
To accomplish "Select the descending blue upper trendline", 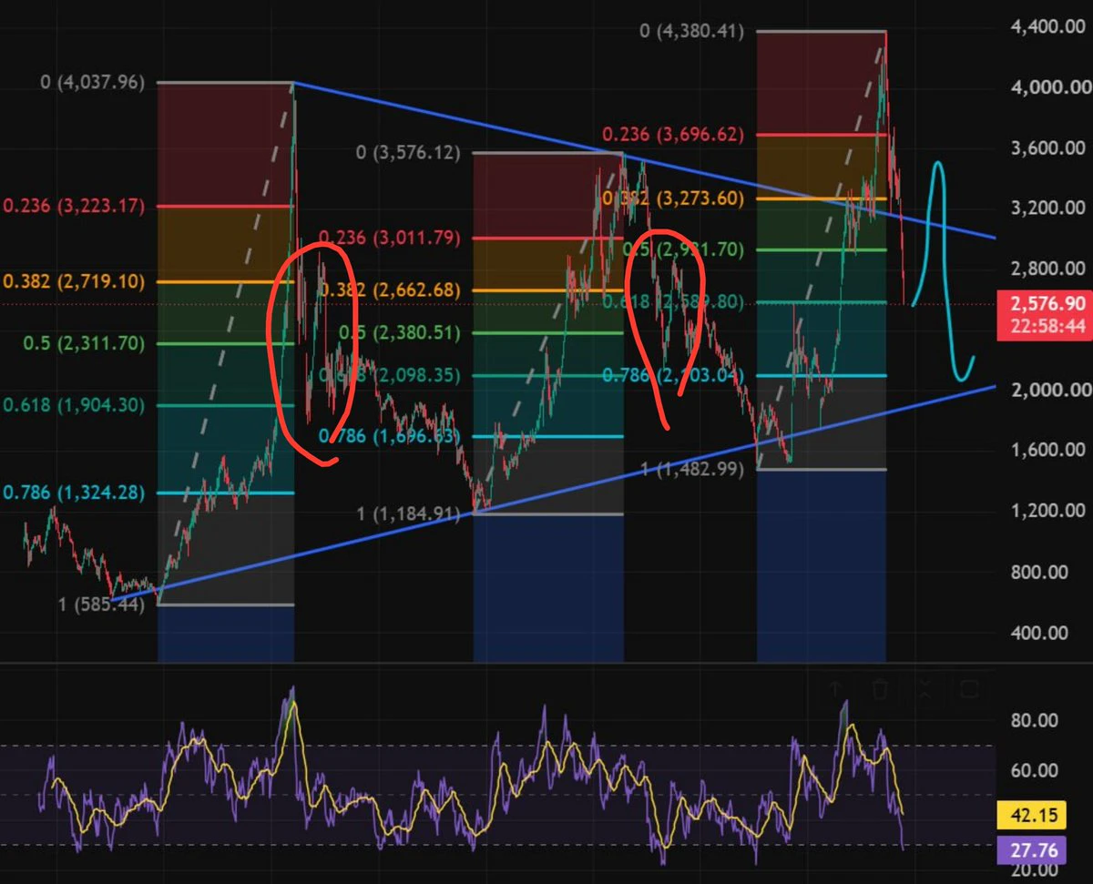I will pyautogui.click(x=645, y=162).
